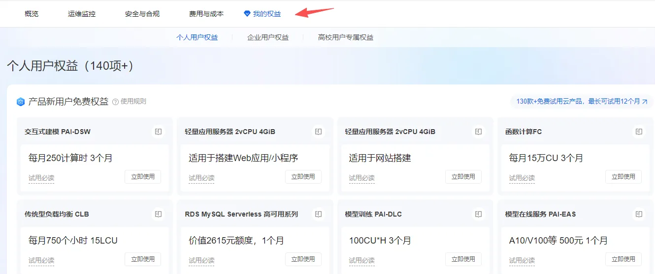Screen dimensions: 655x274
Task: Open 使用规则 link
Action: pos(133,102)
